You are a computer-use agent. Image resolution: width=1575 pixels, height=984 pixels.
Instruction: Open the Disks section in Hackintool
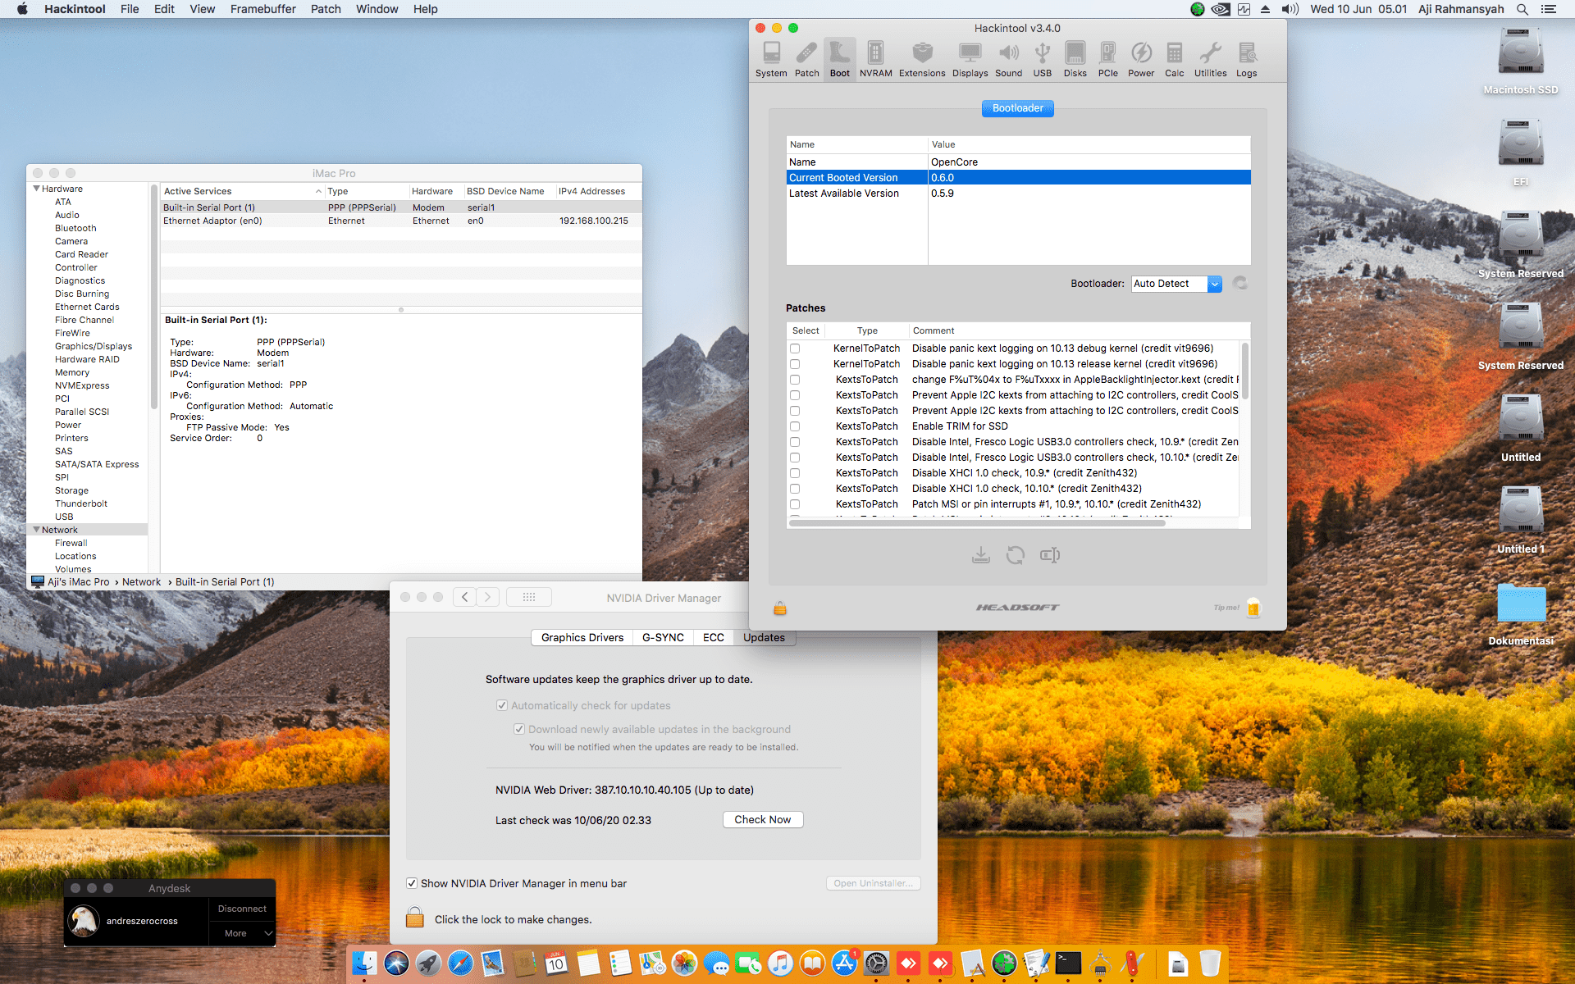[1075, 60]
